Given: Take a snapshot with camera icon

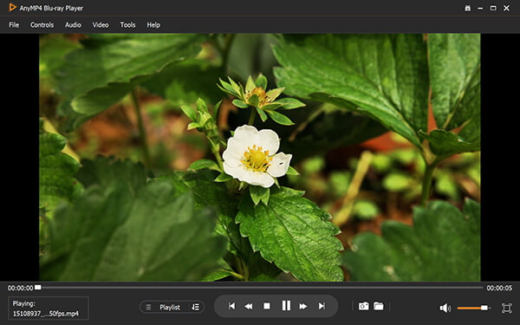Looking at the screenshot, I should click(363, 306).
